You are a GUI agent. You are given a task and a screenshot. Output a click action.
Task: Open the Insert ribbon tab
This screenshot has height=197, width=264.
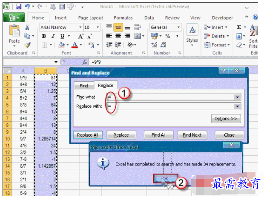pos(60,18)
